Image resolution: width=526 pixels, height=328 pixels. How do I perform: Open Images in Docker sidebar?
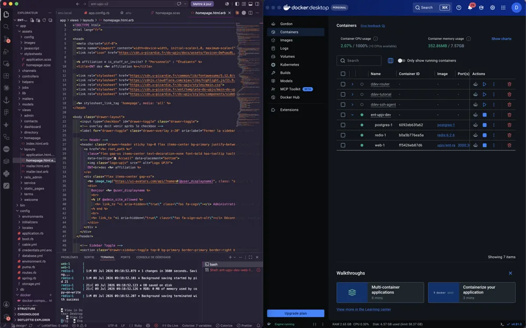pos(296,40)
